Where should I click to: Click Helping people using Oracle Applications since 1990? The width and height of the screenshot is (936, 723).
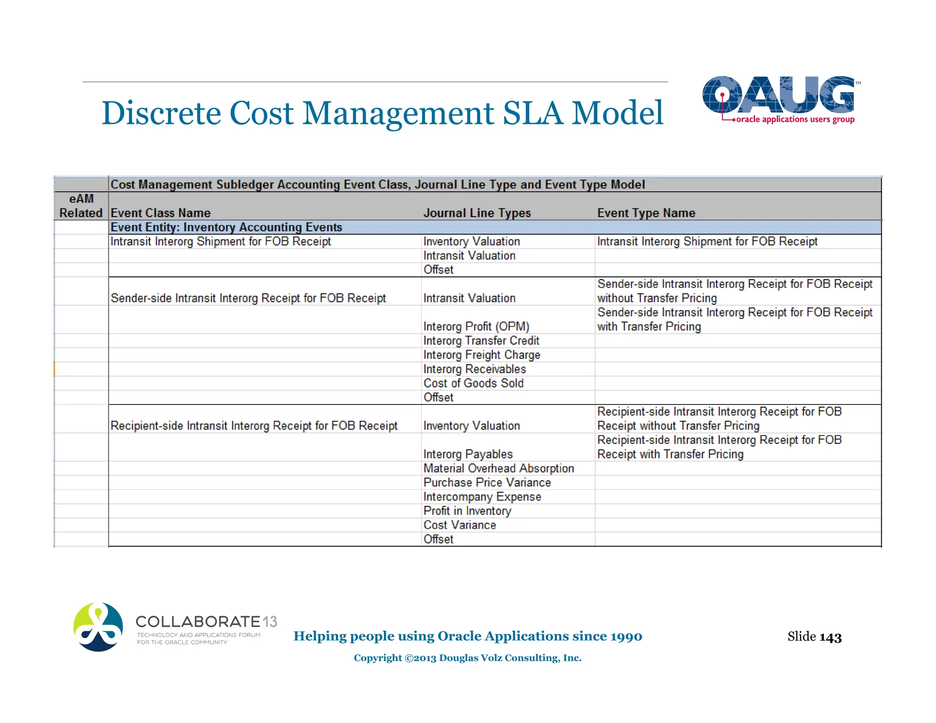point(468,636)
